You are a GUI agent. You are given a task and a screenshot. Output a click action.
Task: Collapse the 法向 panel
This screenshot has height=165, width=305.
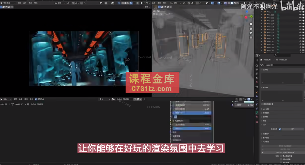262,125
